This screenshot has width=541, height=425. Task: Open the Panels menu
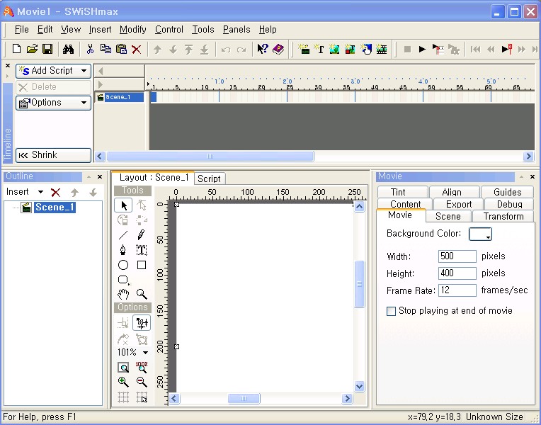237,30
